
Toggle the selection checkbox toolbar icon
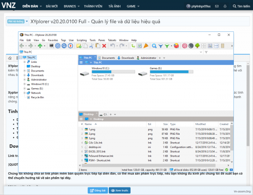point(140,46)
